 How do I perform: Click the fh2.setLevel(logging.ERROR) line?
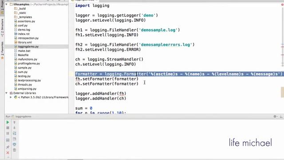[x=108, y=49]
